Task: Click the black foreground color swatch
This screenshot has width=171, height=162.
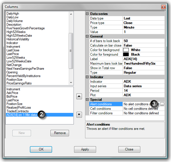Action: coord(126,54)
